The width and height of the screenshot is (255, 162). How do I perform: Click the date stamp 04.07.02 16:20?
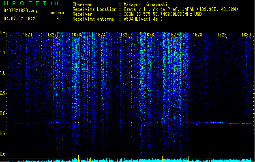(x=21, y=19)
